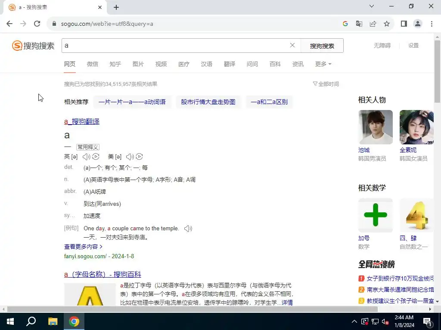Open Windows Start menu
The image size is (441, 330).
10,321
